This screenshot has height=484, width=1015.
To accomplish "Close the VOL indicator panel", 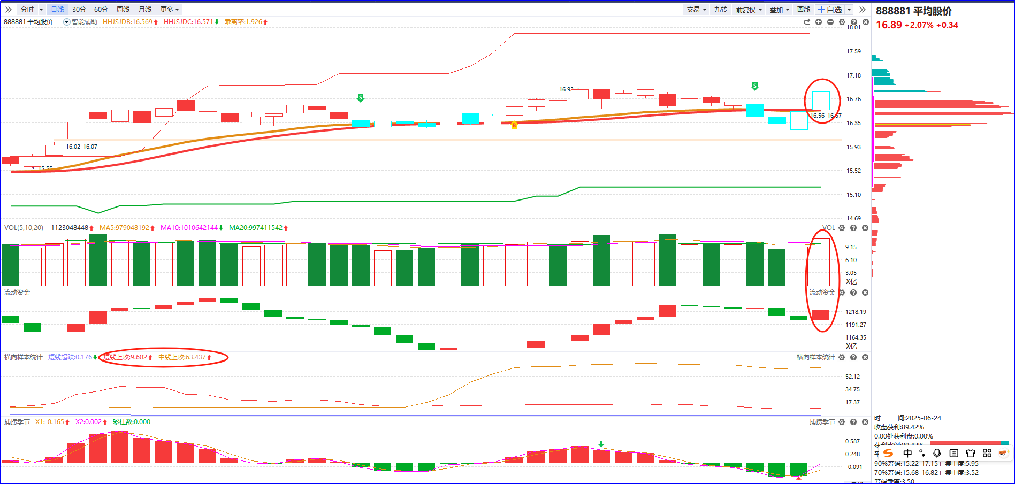I will [x=865, y=228].
